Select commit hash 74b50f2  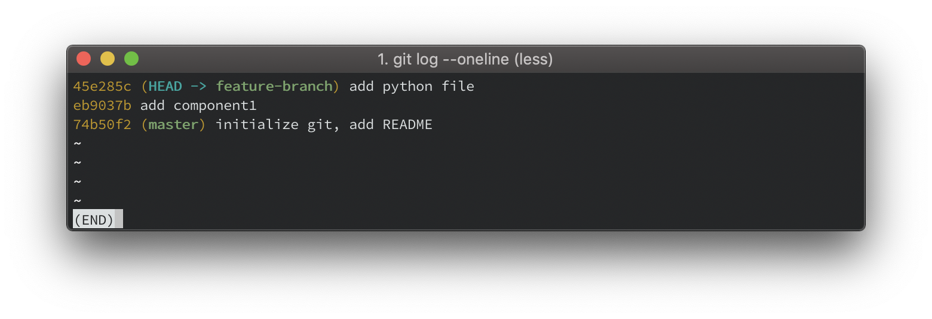[x=102, y=125]
